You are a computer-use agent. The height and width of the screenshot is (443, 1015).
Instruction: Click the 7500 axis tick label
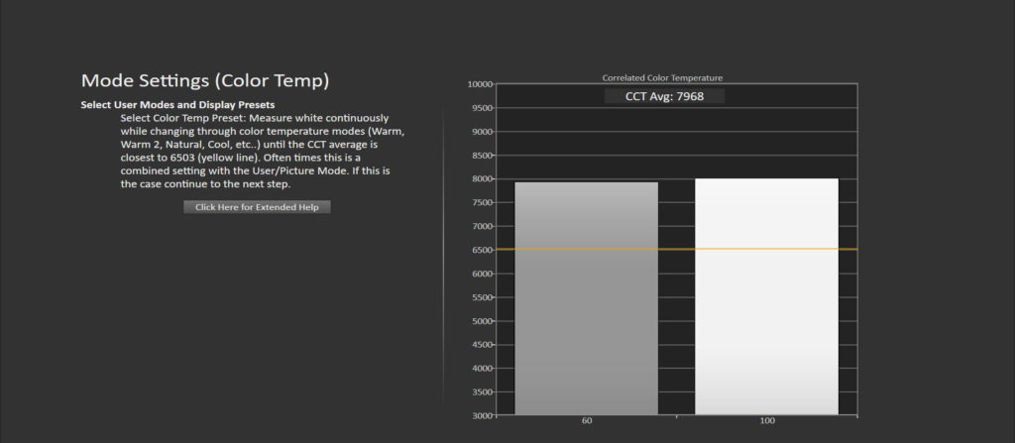coord(481,203)
